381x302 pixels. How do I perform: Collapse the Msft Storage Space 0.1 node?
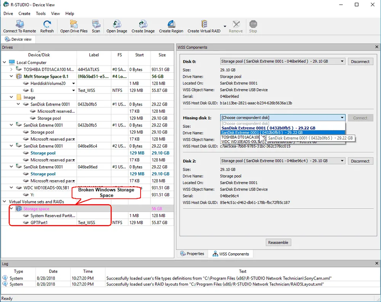tap(11, 76)
